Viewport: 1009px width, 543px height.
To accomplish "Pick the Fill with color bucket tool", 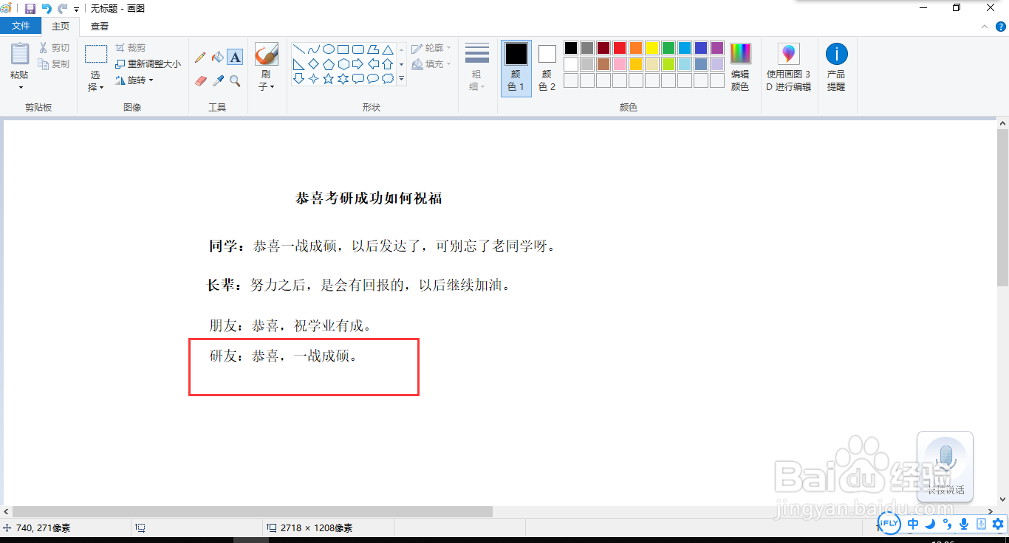I will pos(218,56).
